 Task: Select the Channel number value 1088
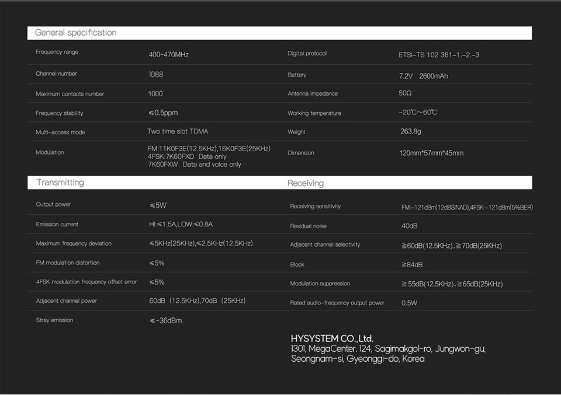[x=156, y=75]
